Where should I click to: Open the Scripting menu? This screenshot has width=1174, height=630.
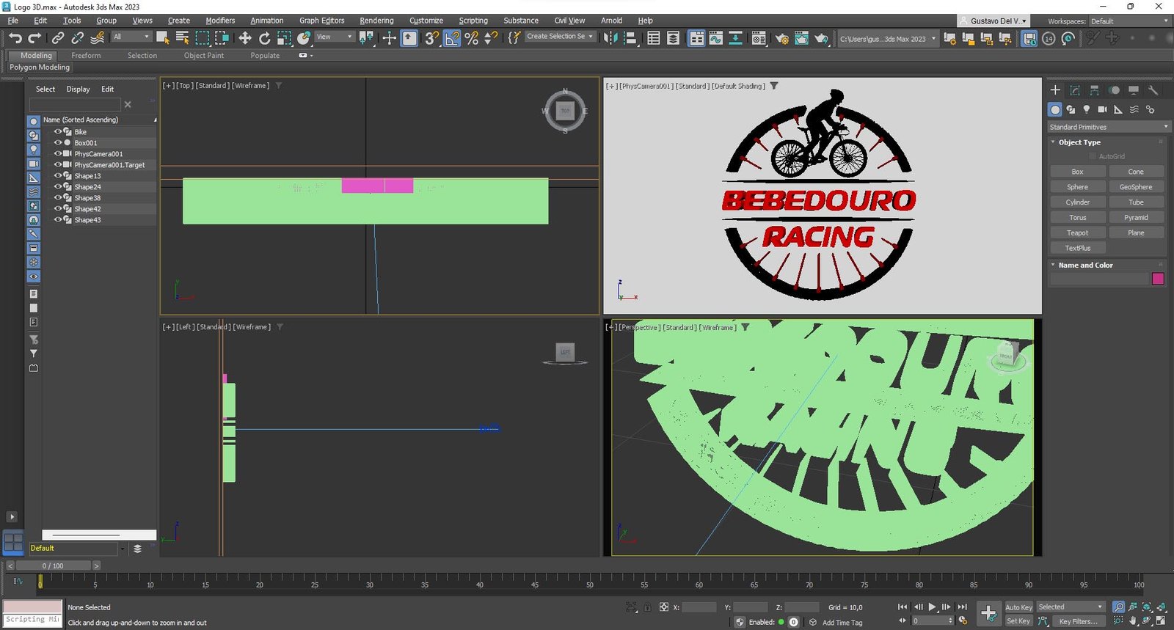click(473, 21)
